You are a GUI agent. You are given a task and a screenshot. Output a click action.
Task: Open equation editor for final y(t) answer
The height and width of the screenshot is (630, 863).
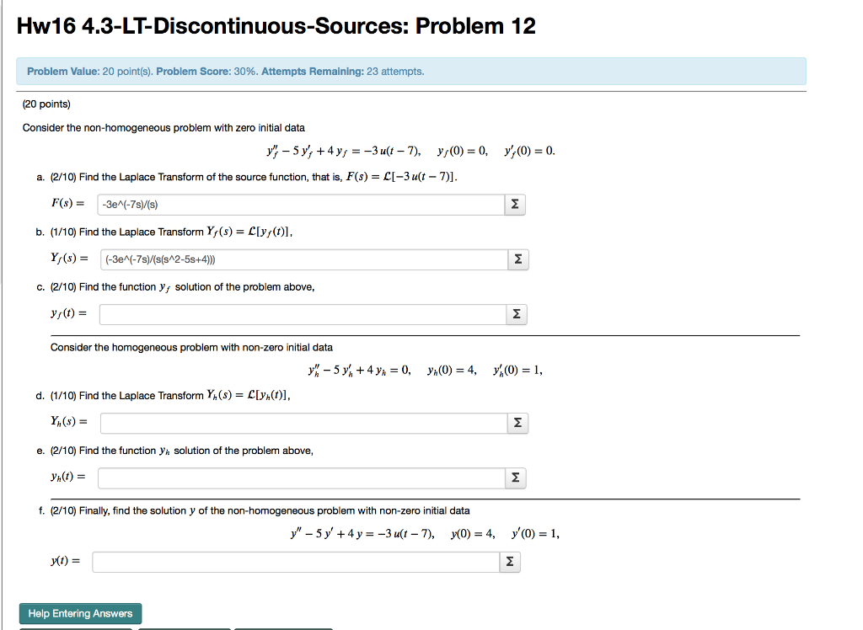pos(509,561)
